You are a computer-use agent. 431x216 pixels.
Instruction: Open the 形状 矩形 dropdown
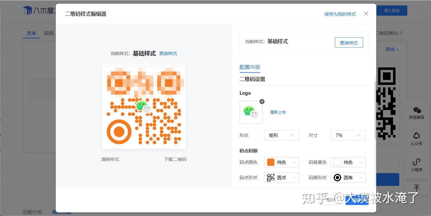[282, 135]
